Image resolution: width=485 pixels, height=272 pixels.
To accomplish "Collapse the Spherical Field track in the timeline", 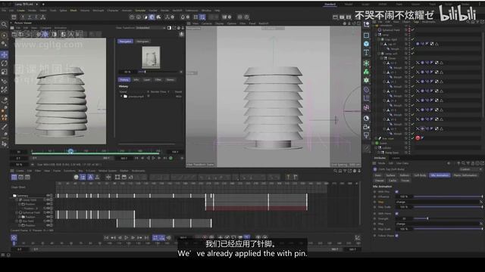I will (17, 212).
